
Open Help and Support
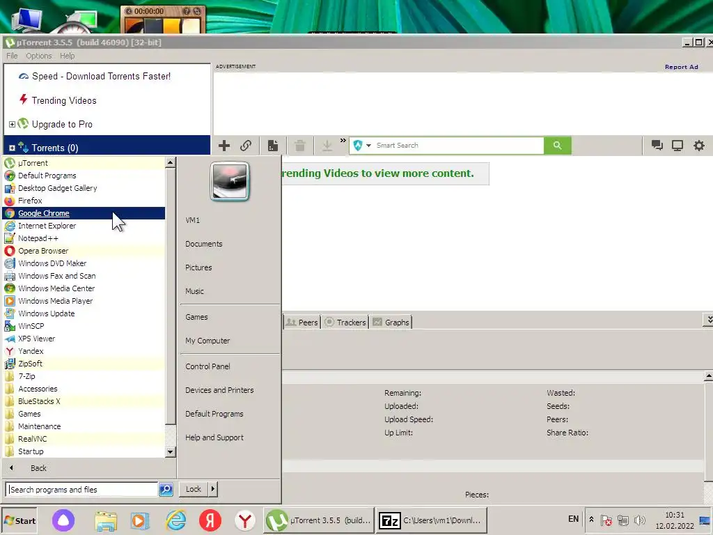214,437
